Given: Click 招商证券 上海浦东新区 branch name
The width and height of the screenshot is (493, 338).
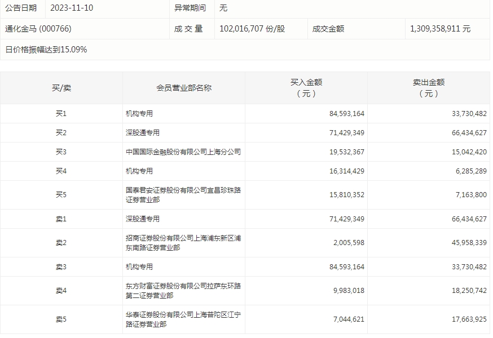Looking at the screenshot, I should pyautogui.click(x=183, y=243).
